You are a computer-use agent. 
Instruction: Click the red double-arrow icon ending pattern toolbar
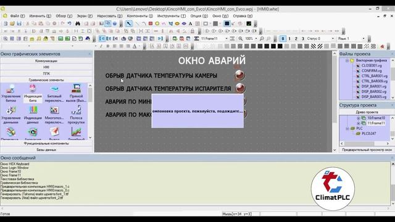(x=383, y=46)
